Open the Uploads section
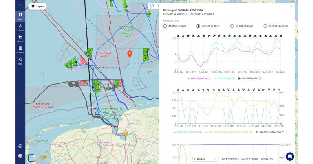Image resolution: width=313 pixels, height=164 pixels. pyautogui.click(x=20, y=28)
